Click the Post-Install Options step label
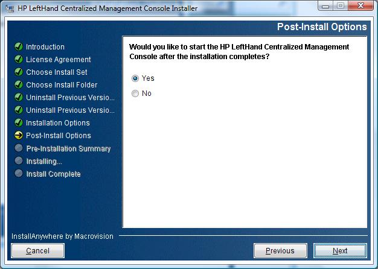 59,136
